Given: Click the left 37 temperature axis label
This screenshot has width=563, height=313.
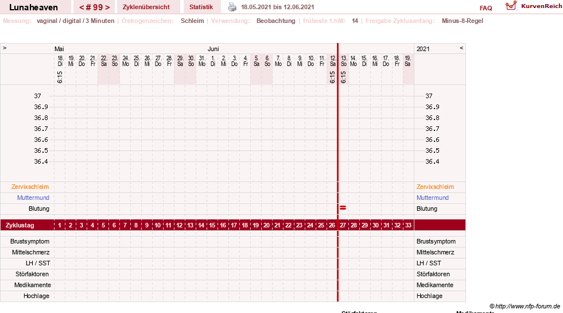Looking at the screenshot, I should pos(37,96).
